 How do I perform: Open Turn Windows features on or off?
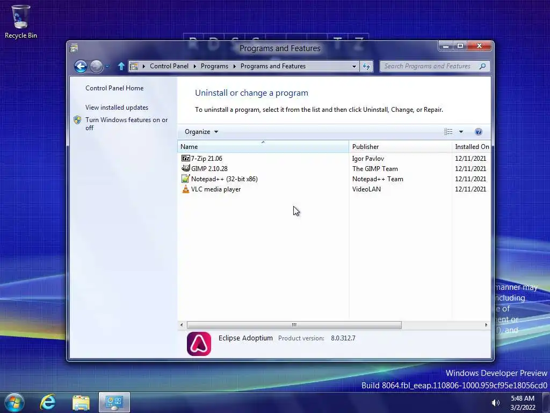127,124
